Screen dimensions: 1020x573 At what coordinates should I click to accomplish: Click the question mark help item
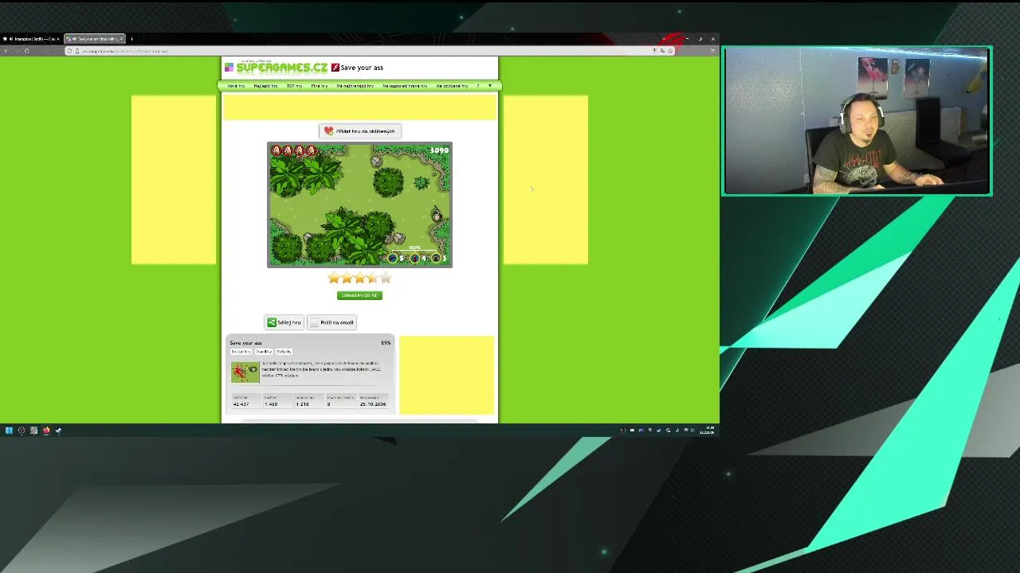click(478, 86)
